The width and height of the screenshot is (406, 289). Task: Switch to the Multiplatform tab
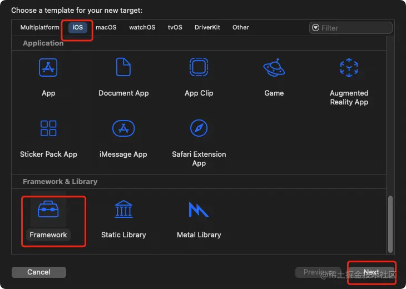(x=40, y=27)
